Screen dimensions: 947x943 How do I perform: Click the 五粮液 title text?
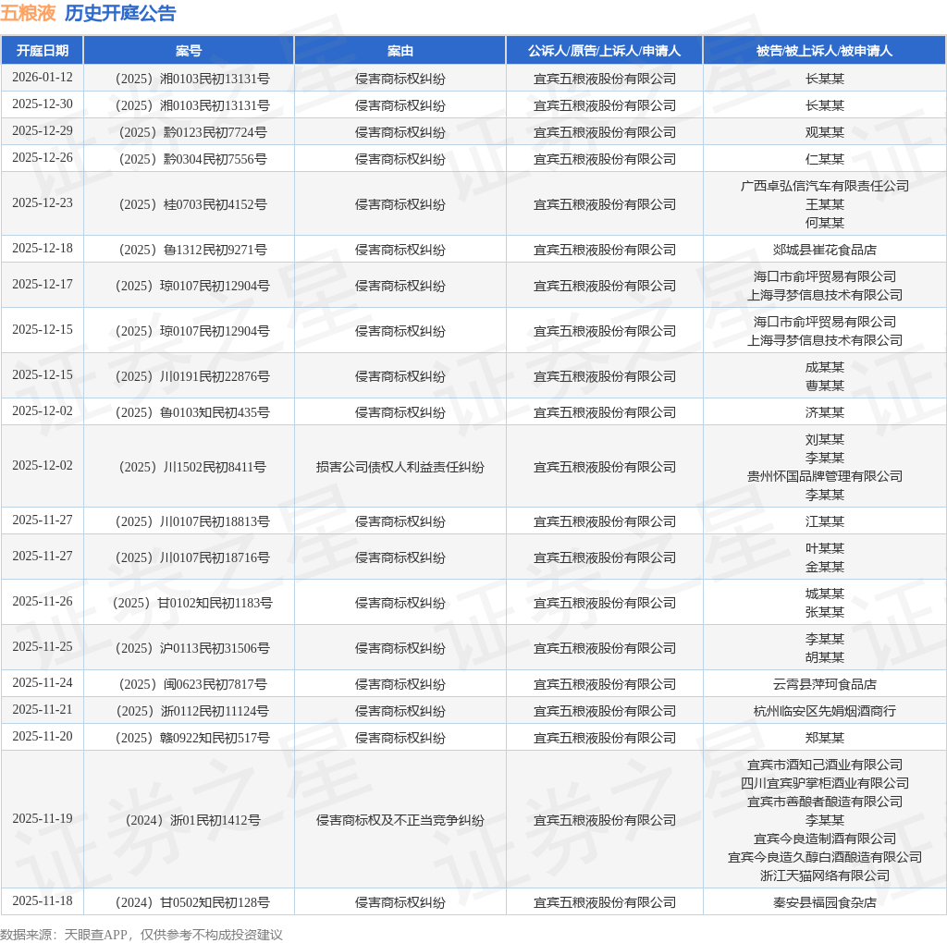(28, 13)
